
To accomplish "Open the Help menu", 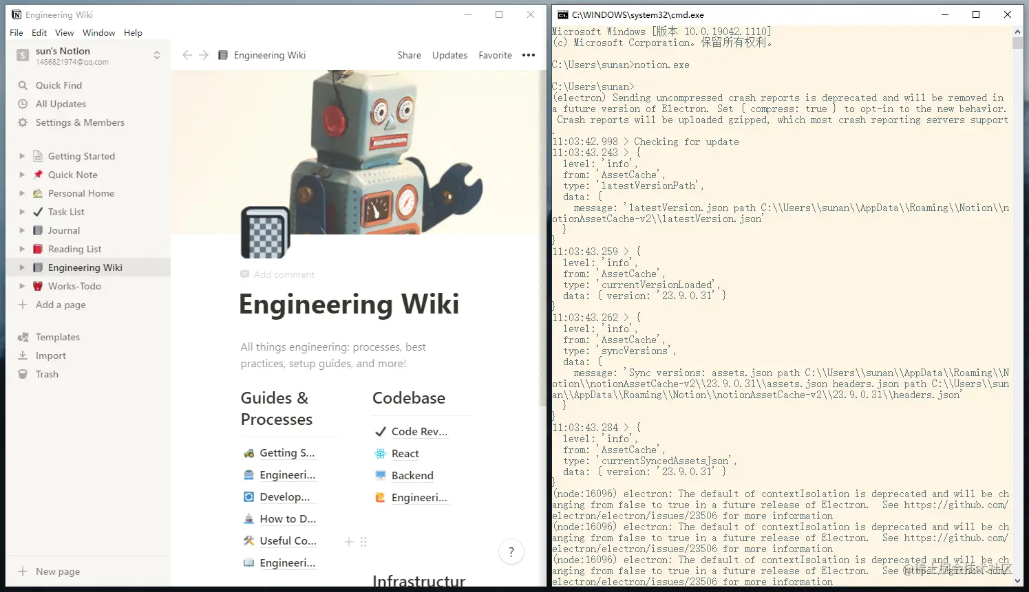I will tap(133, 32).
